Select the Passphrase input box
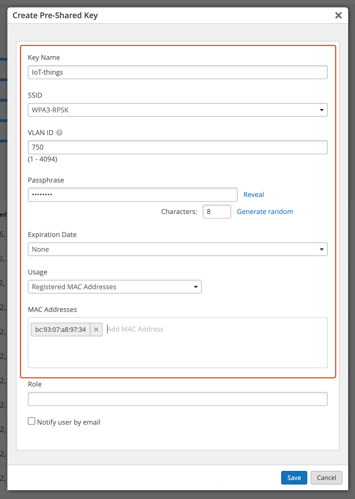 133,195
